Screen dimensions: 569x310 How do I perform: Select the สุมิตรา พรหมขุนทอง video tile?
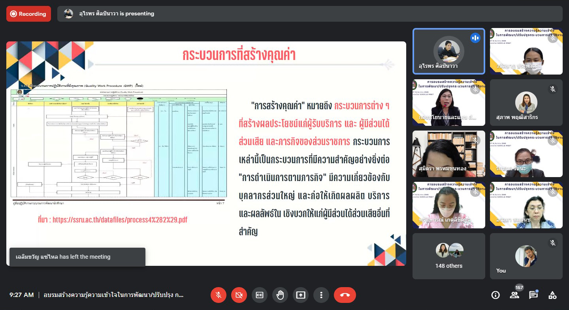pyautogui.click(x=448, y=154)
